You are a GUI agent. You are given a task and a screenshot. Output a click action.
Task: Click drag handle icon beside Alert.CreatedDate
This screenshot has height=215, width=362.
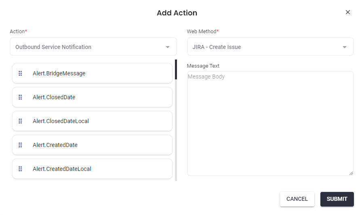(x=20, y=145)
